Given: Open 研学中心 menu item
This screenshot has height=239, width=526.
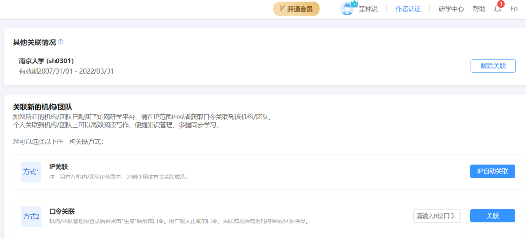Looking at the screenshot, I should tap(451, 9).
